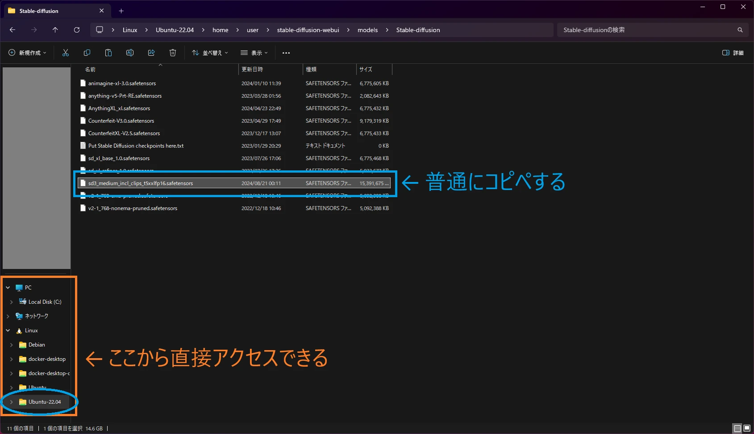Expand the chevron after models breadcrumb
Screen dimensions: 754x434
click(x=387, y=30)
